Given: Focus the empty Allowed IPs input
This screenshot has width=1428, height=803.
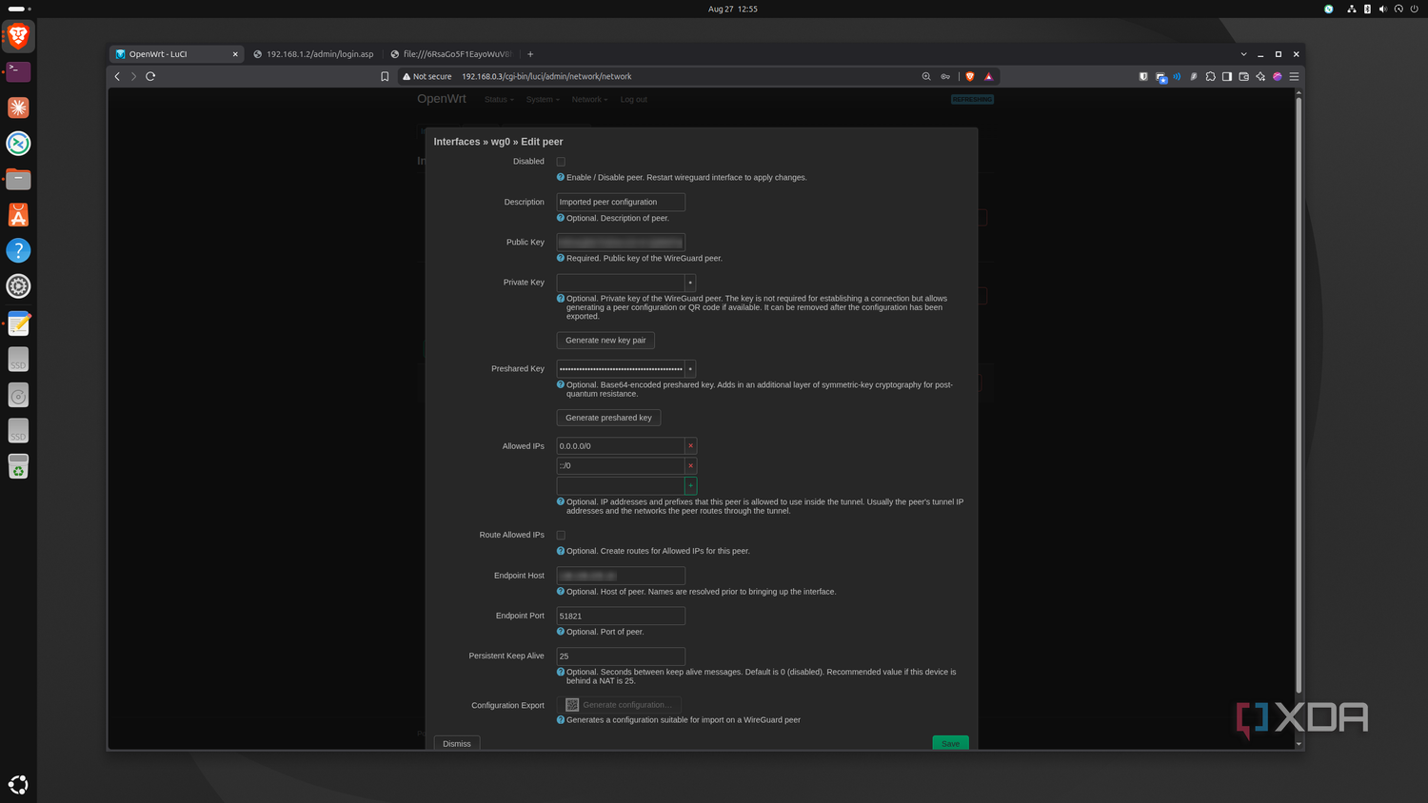Looking at the screenshot, I should 621,486.
